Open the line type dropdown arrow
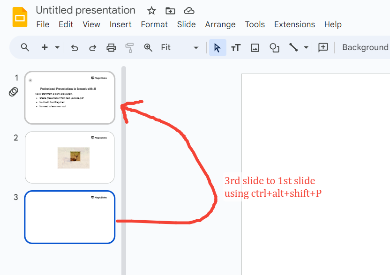 tap(306, 47)
